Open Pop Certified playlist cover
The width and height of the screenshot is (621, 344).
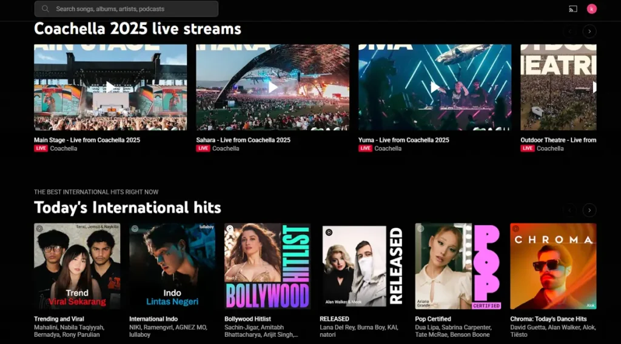click(x=458, y=266)
